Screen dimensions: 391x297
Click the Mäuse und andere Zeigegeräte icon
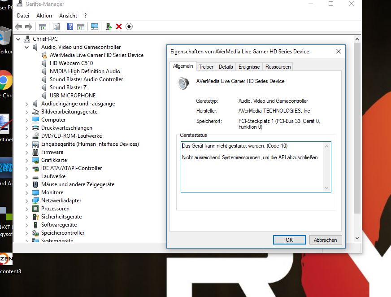pos(35,184)
